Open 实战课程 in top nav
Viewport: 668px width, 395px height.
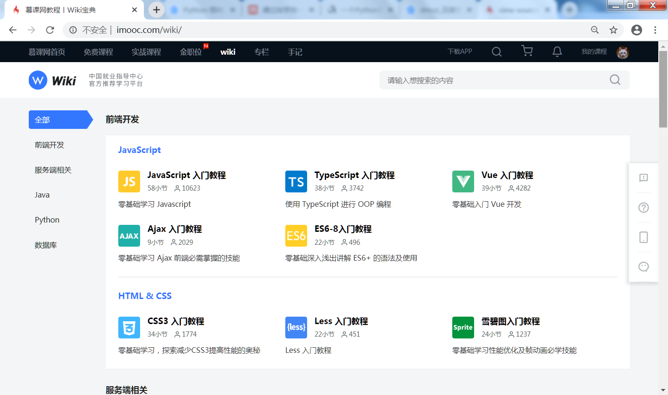point(146,52)
